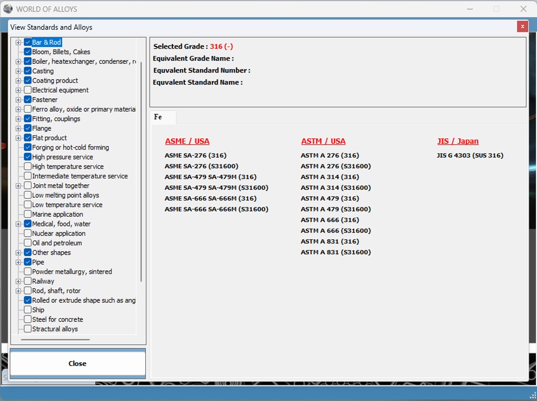
Task: Open the ASTM / USA heading link
Action: pyautogui.click(x=323, y=141)
